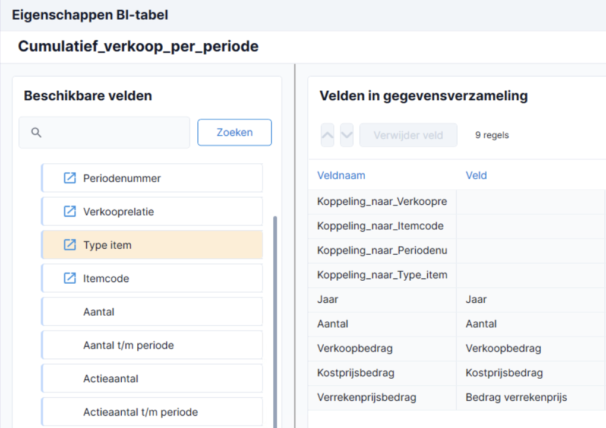Select the Verrekenprijsbedrag row in the table
606x428 pixels.
457,398
